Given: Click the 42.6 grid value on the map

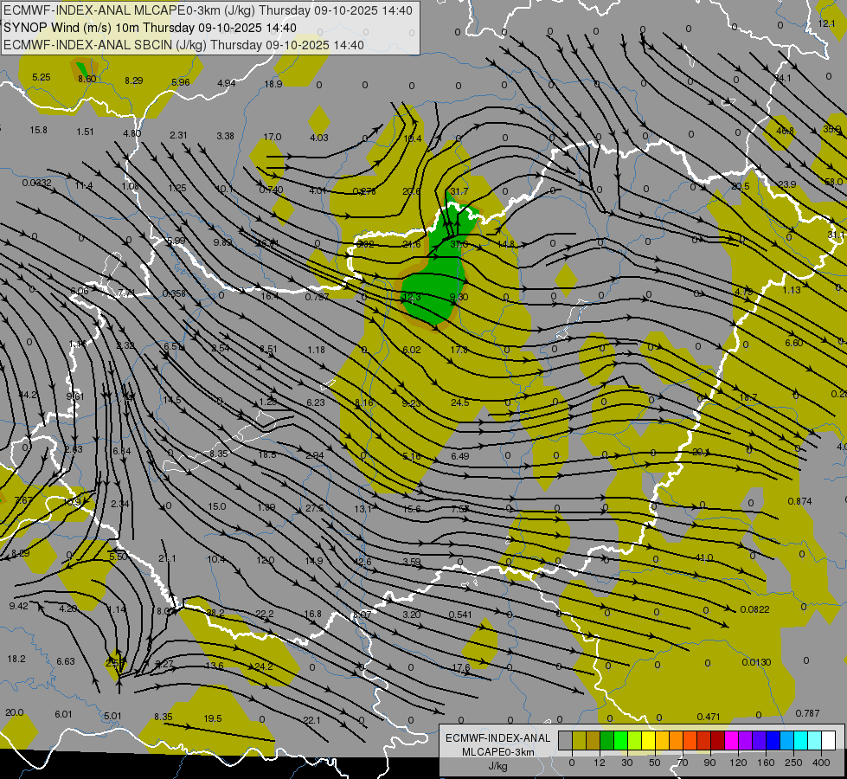Looking at the screenshot, I should pos(363,563).
